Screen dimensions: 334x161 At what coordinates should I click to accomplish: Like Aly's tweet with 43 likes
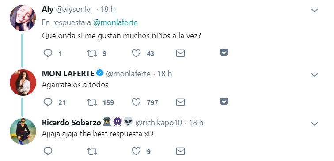[x=136, y=53]
